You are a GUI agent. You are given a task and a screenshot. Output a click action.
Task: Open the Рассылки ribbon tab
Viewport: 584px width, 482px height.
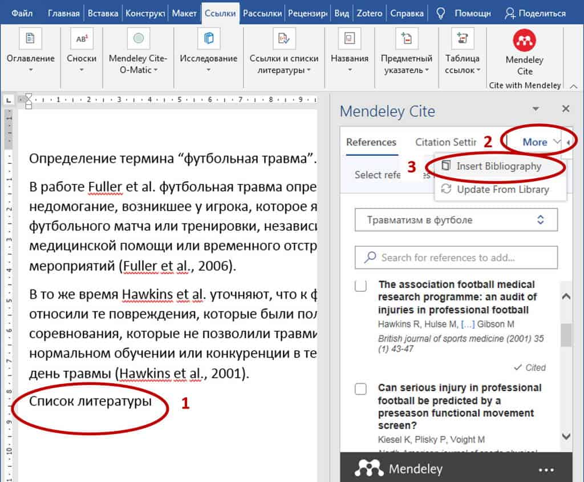(262, 14)
